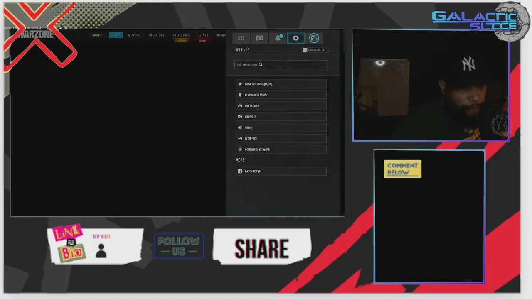
Task: Open the notifications bell icon
Action: coord(278,38)
